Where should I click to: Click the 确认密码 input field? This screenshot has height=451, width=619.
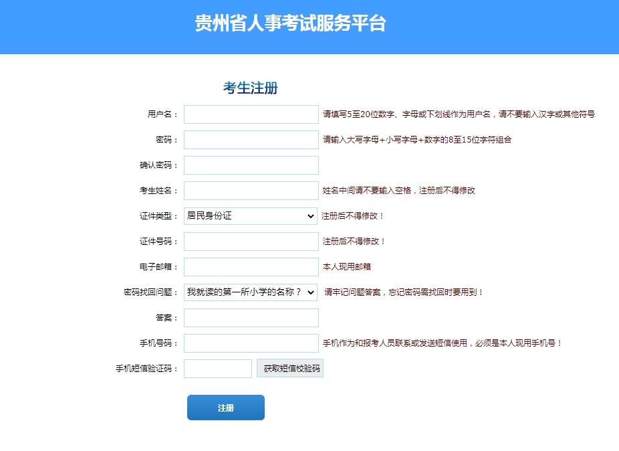[251, 165]
